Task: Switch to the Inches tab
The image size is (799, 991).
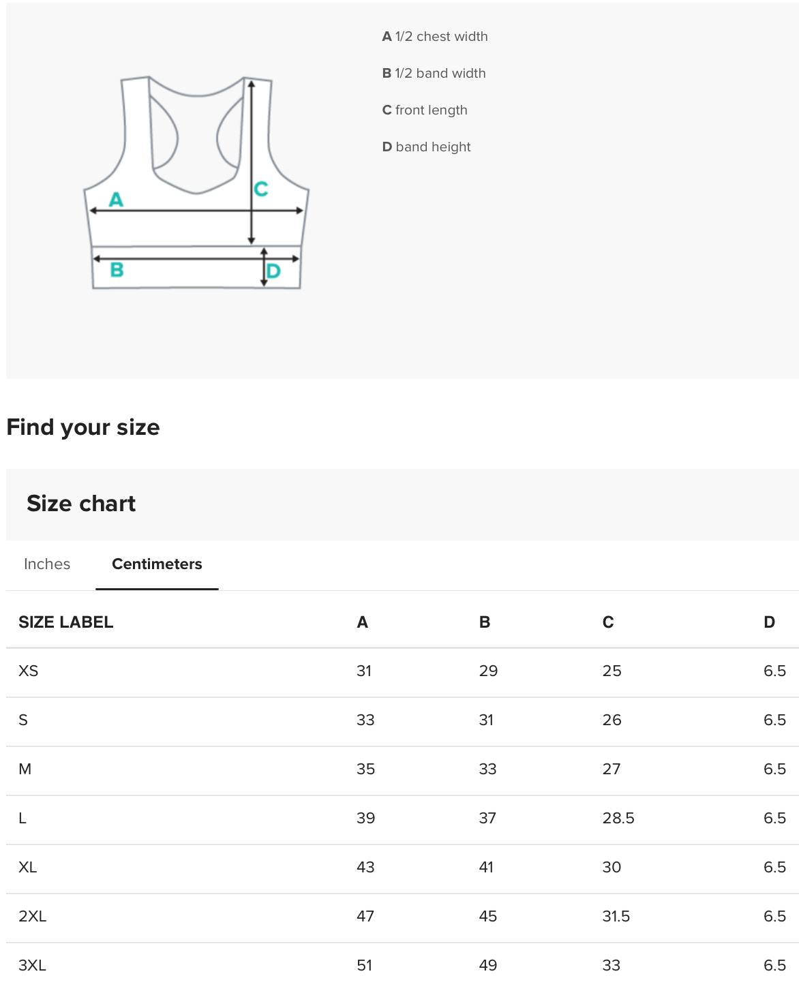Action: tap(47, 564)
